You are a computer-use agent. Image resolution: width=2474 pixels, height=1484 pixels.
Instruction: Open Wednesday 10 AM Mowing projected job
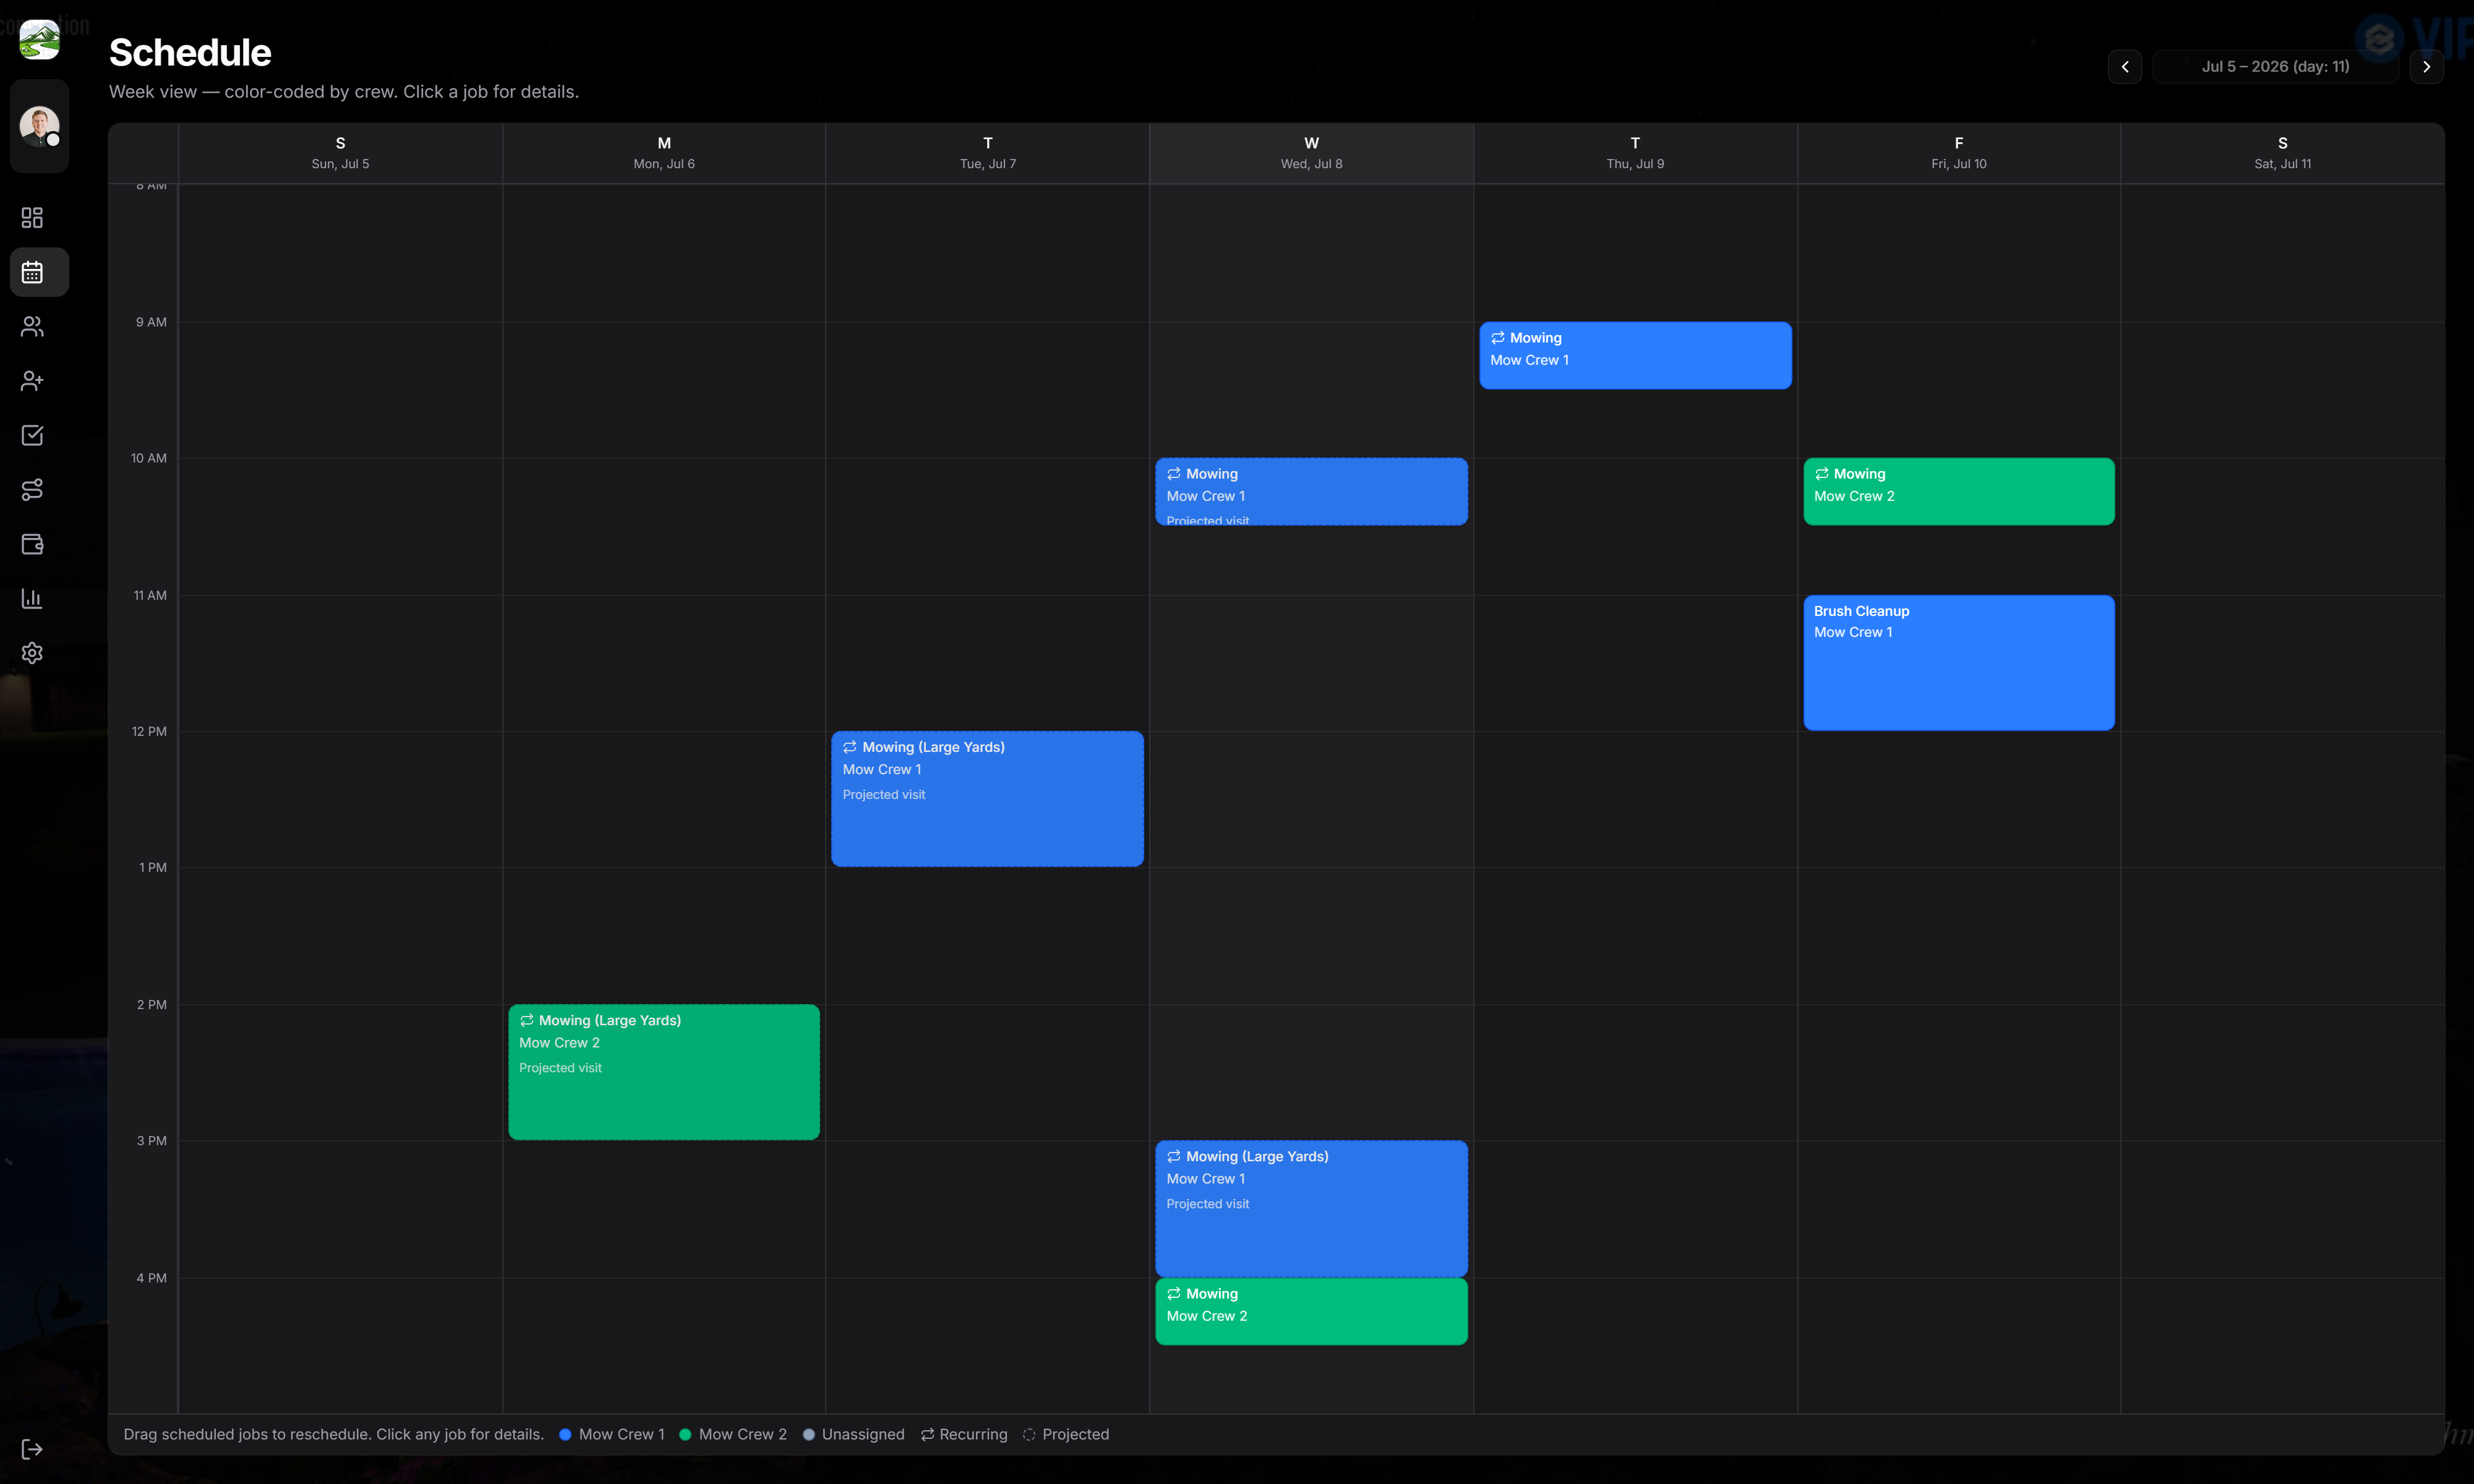pyautogui.click(x=1311, y=491)
